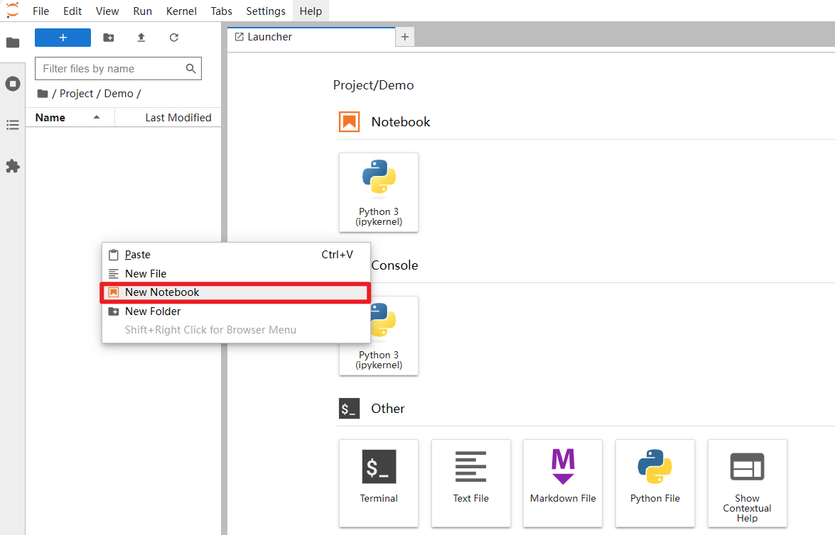Screen dimensions: 835x535
Task: Select New Notebook in context menu
Action: point(162,292)
